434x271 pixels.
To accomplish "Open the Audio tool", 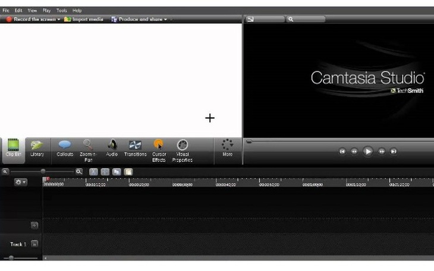I will 112,148.
